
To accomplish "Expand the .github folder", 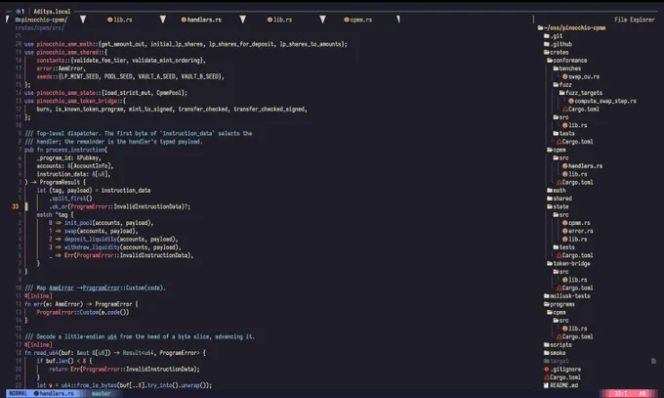I will 547,44.
